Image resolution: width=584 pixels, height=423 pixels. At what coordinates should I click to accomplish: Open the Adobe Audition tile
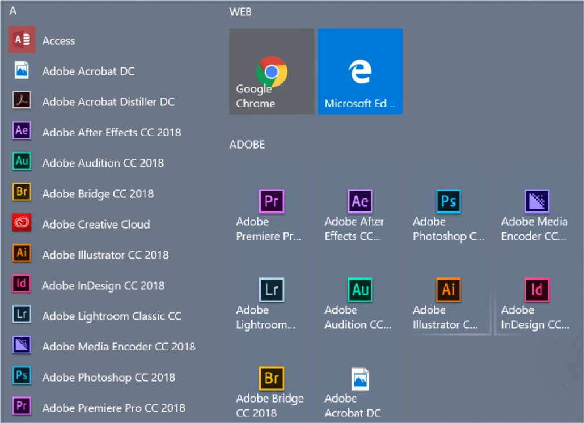pyautogui.click(x=360, y=293)
